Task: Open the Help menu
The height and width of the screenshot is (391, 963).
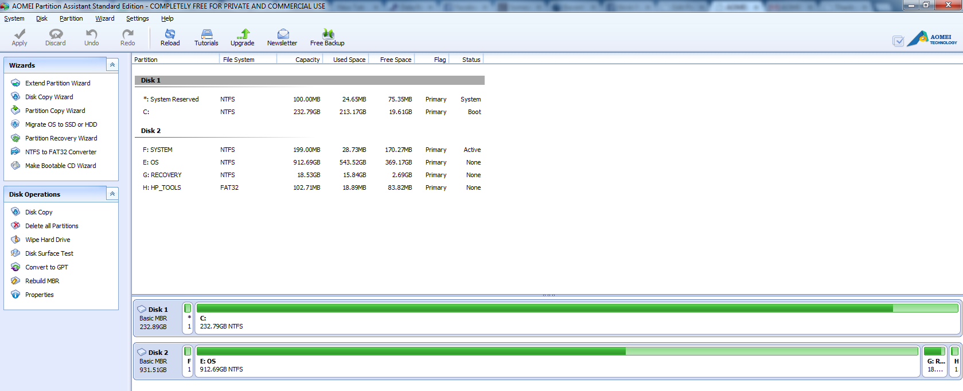Action: click(x=167, y=18)
